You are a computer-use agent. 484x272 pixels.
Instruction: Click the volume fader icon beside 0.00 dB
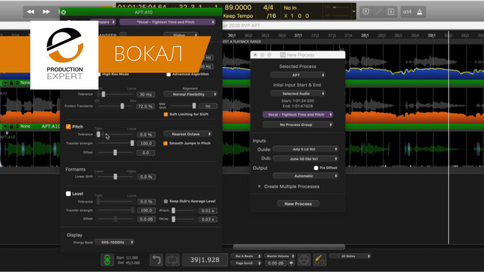[x=291, y=263]
